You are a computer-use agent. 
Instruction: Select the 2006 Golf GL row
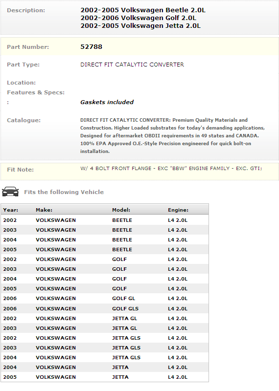(105, 298)
